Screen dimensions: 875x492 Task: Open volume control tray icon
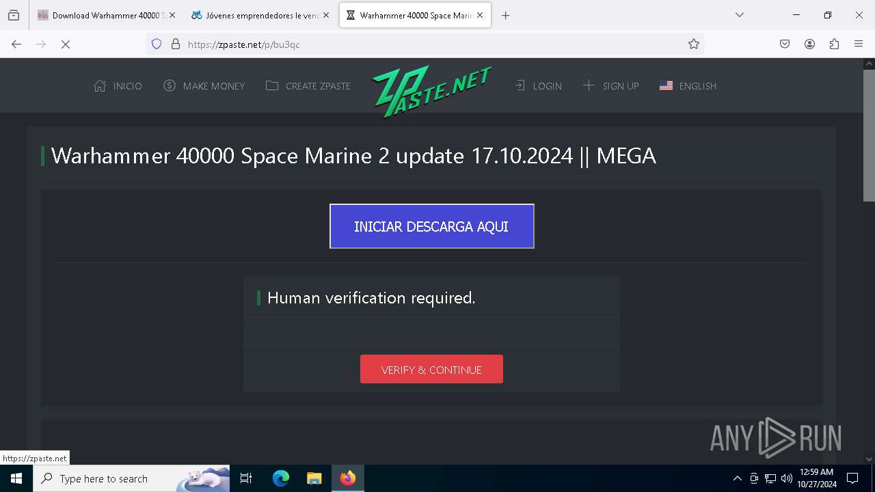(x=787, y=478)
